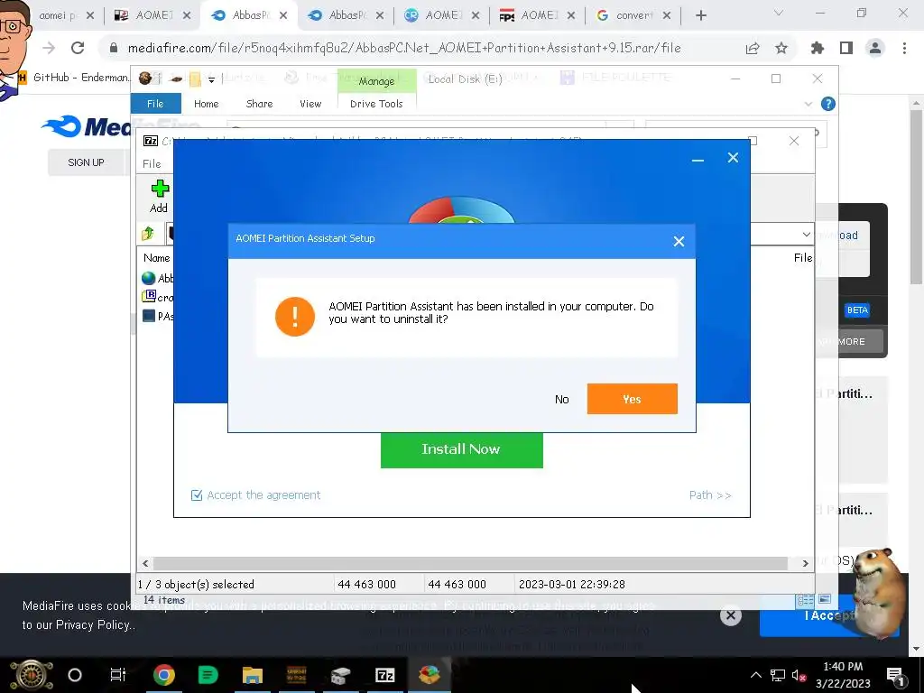Open AOMEI installer taskbar icon
The image size is (924, 693).
click(x=429, y=675)
